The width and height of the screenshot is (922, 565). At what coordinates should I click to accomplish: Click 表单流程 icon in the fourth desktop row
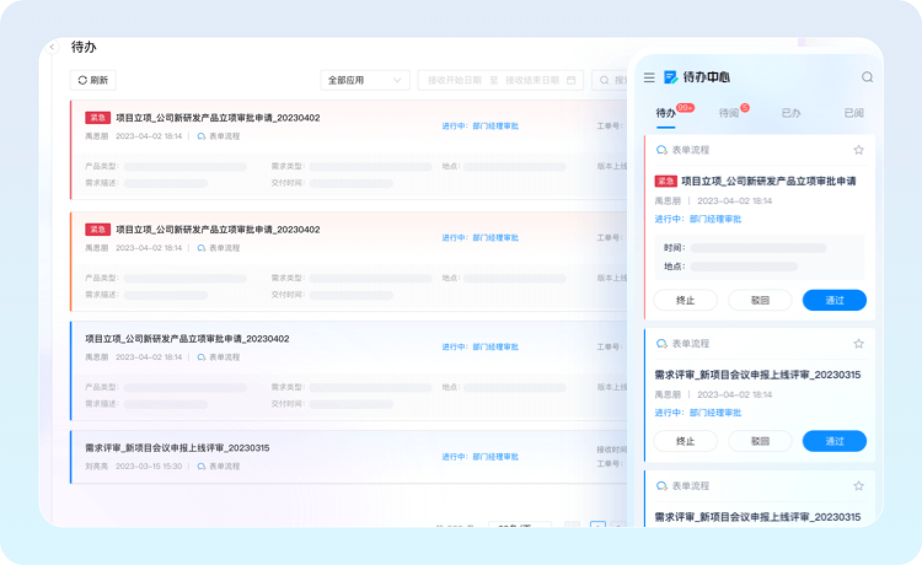[201, 466]
